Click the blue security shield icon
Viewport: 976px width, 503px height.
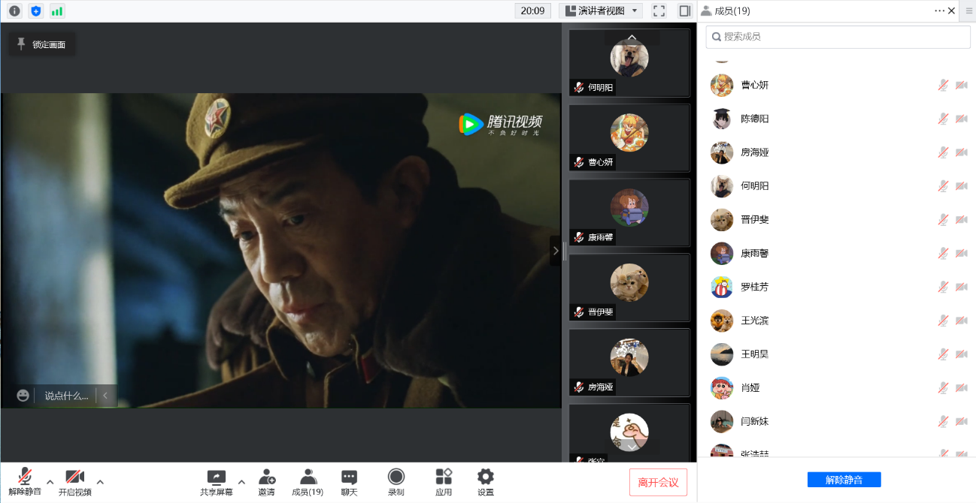[x=36, y=11]
